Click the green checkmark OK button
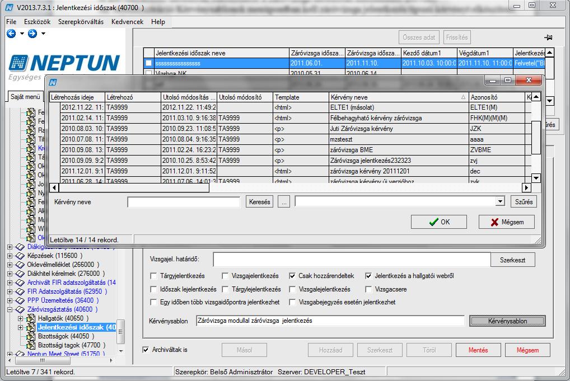This screenshot has width=570, height=381. click(439, 222)
